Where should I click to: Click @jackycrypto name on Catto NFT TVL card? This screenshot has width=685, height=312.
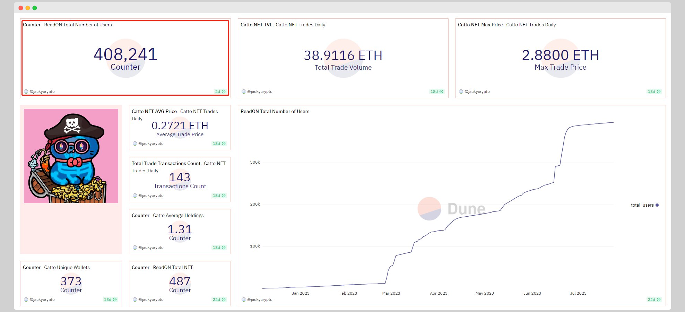click(260, 92)
